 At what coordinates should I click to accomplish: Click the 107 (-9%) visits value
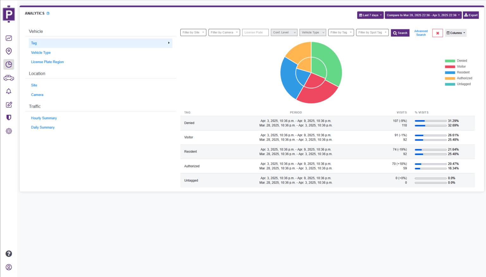pos(400,121)
